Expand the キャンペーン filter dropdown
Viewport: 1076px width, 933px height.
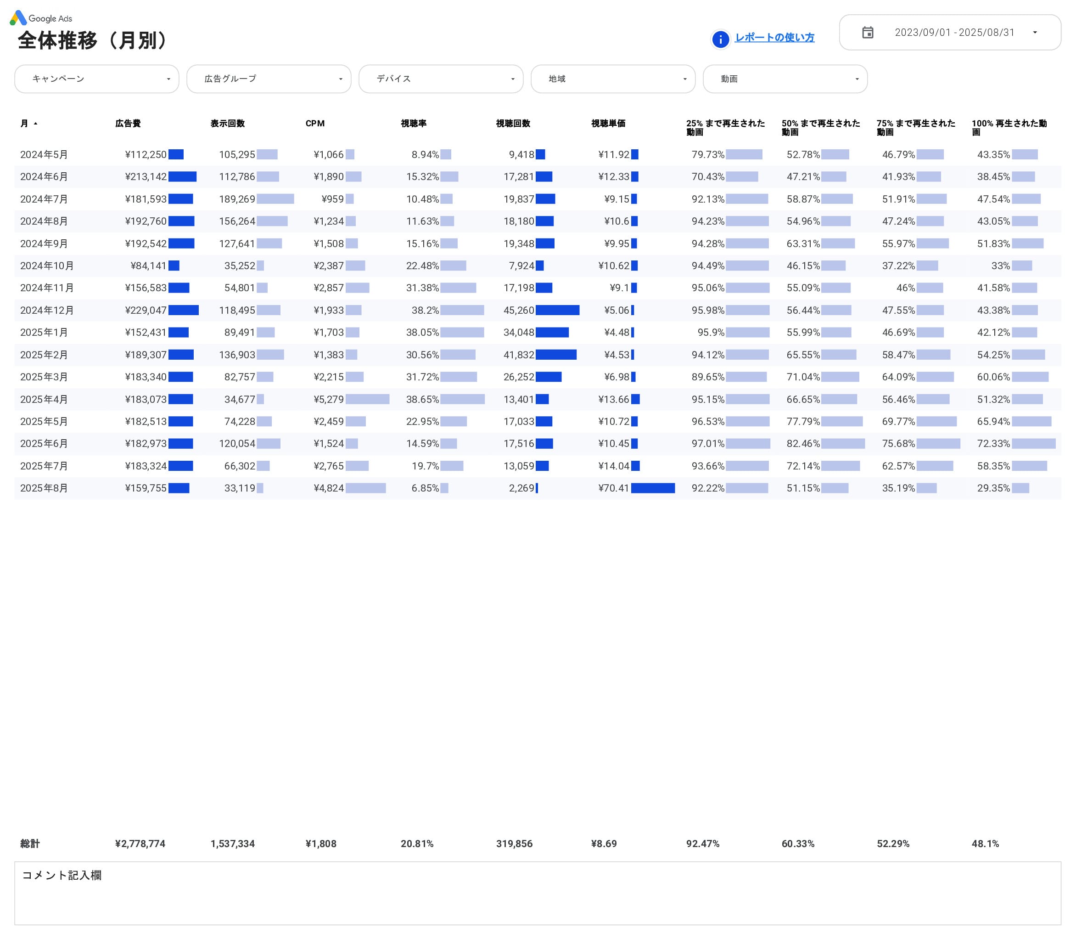click(96, 79)
